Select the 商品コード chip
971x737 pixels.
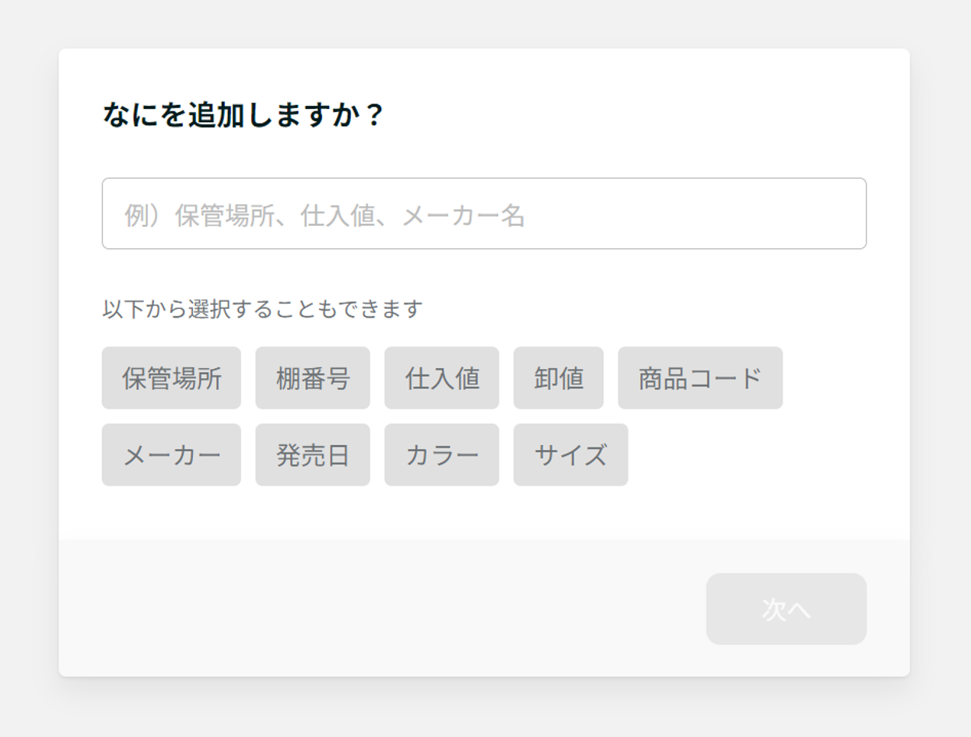tap(700, 378)
